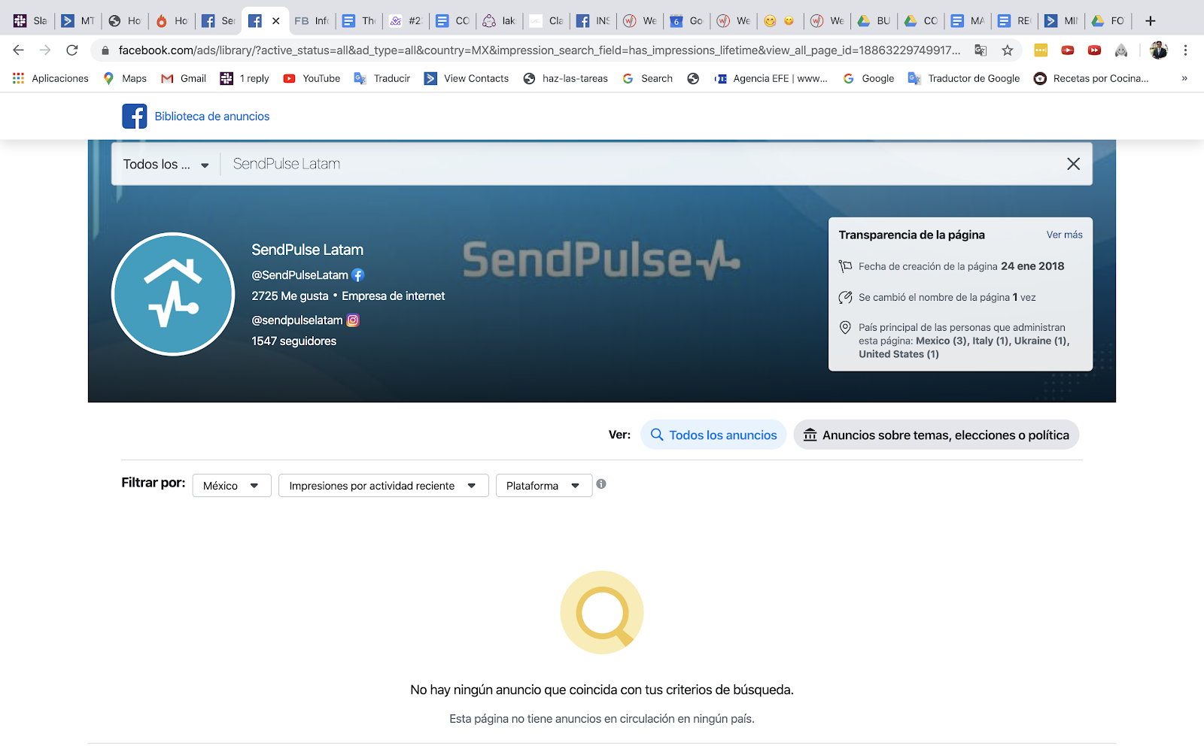
Task: Bookmark this page with the star icon
Action: [x=1008, y=50]
